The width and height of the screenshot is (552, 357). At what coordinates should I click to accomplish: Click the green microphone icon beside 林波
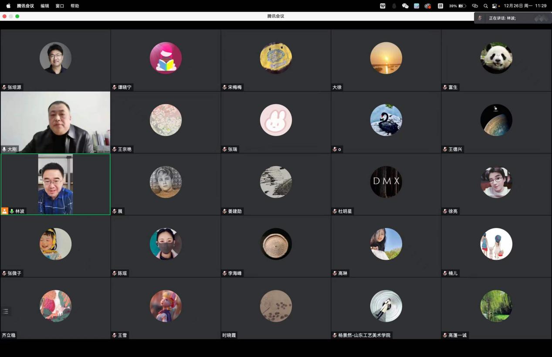(x=12, y=211)
